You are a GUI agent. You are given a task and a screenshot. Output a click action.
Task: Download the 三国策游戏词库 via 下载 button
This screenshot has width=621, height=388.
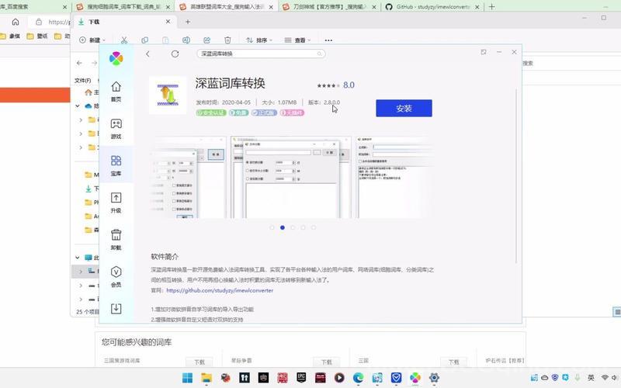[x=199, y=362]
